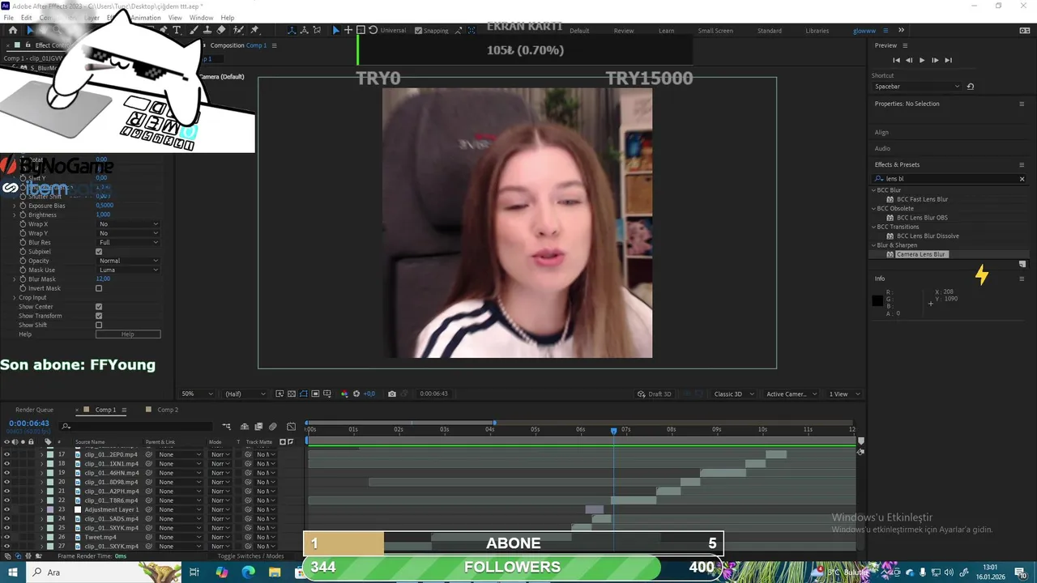Viewport: 1037px width, 583px height.
Task: Open the Animation menu
Action: pyautogui.click(x=146, y=18)
